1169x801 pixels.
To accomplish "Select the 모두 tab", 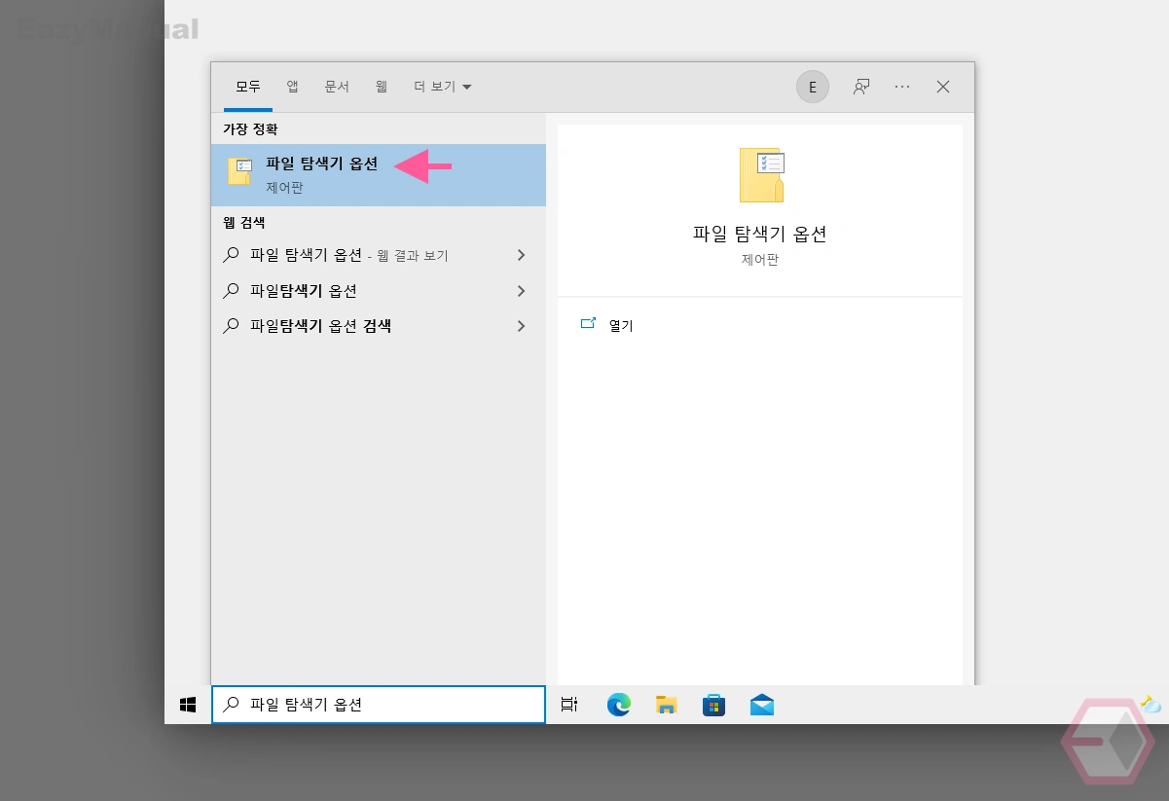I will (x=248, y=87).
